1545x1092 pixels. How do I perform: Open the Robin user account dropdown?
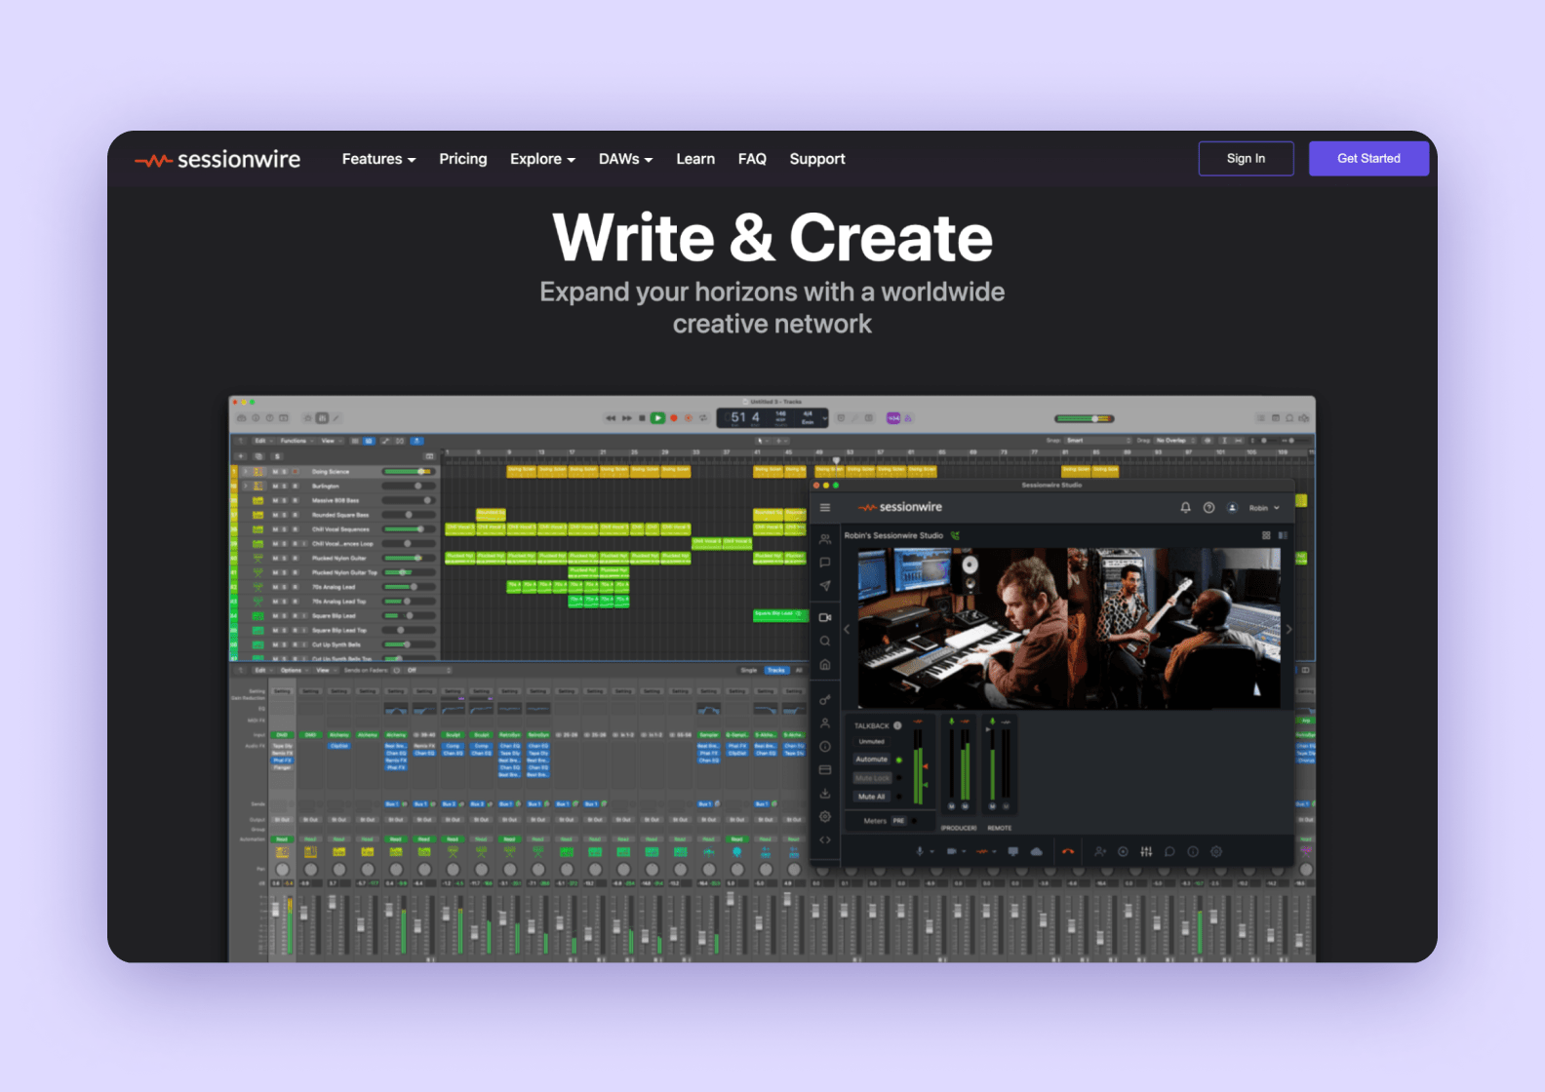[x=1264, y=508]
